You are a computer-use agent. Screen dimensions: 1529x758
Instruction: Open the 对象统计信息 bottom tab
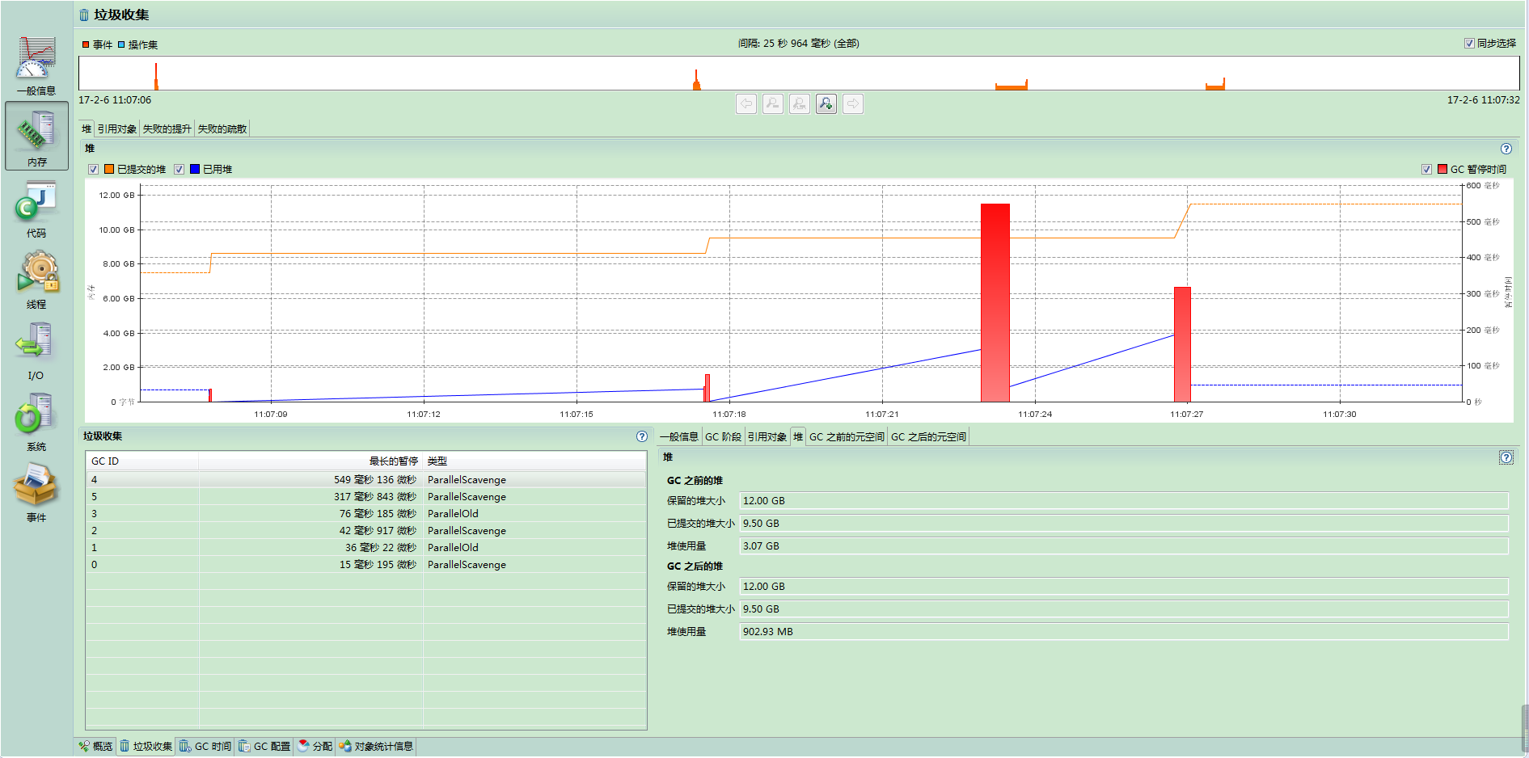point(376,747)
